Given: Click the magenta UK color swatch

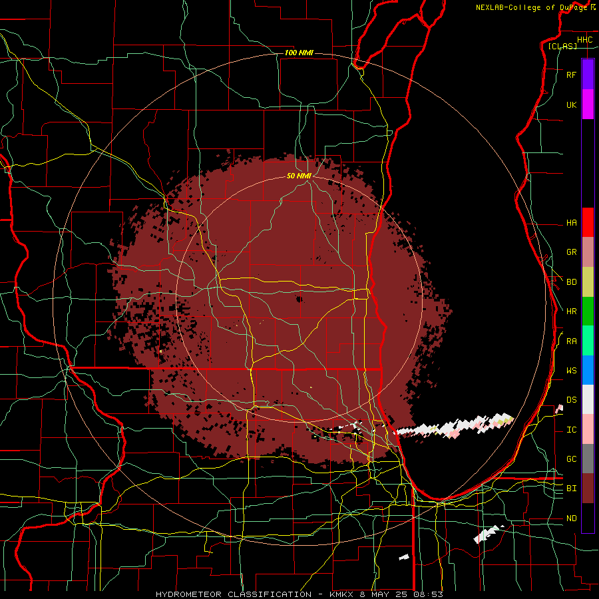Looking at the screenshot, I should click(x=588, y=104).
